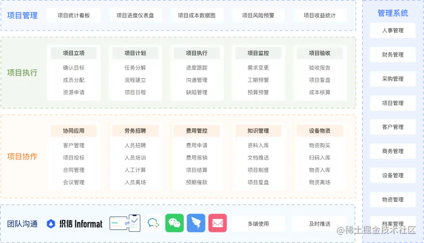Screen dimensions: 424x243
Task: Select the 人员招聘 item
Action: click(135, 145)
